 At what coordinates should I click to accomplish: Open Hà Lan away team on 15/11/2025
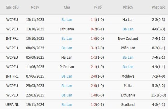click(x=128, y=20)
